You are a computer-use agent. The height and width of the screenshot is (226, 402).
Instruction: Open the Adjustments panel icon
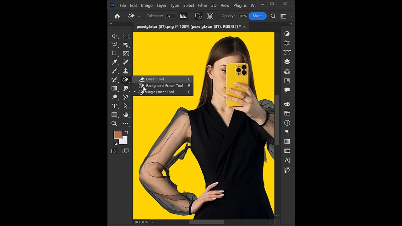pyautogui.click(x=287, y=34)
